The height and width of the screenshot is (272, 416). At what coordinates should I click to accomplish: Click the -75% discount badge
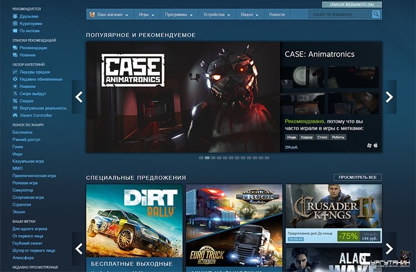tap(348, 236)
